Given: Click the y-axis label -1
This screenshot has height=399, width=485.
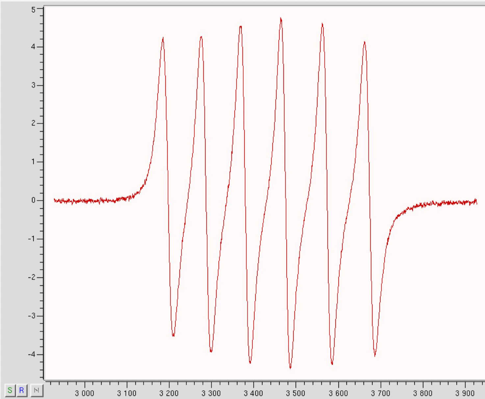Looking at the screenshot, I should (x=32, y=239).
